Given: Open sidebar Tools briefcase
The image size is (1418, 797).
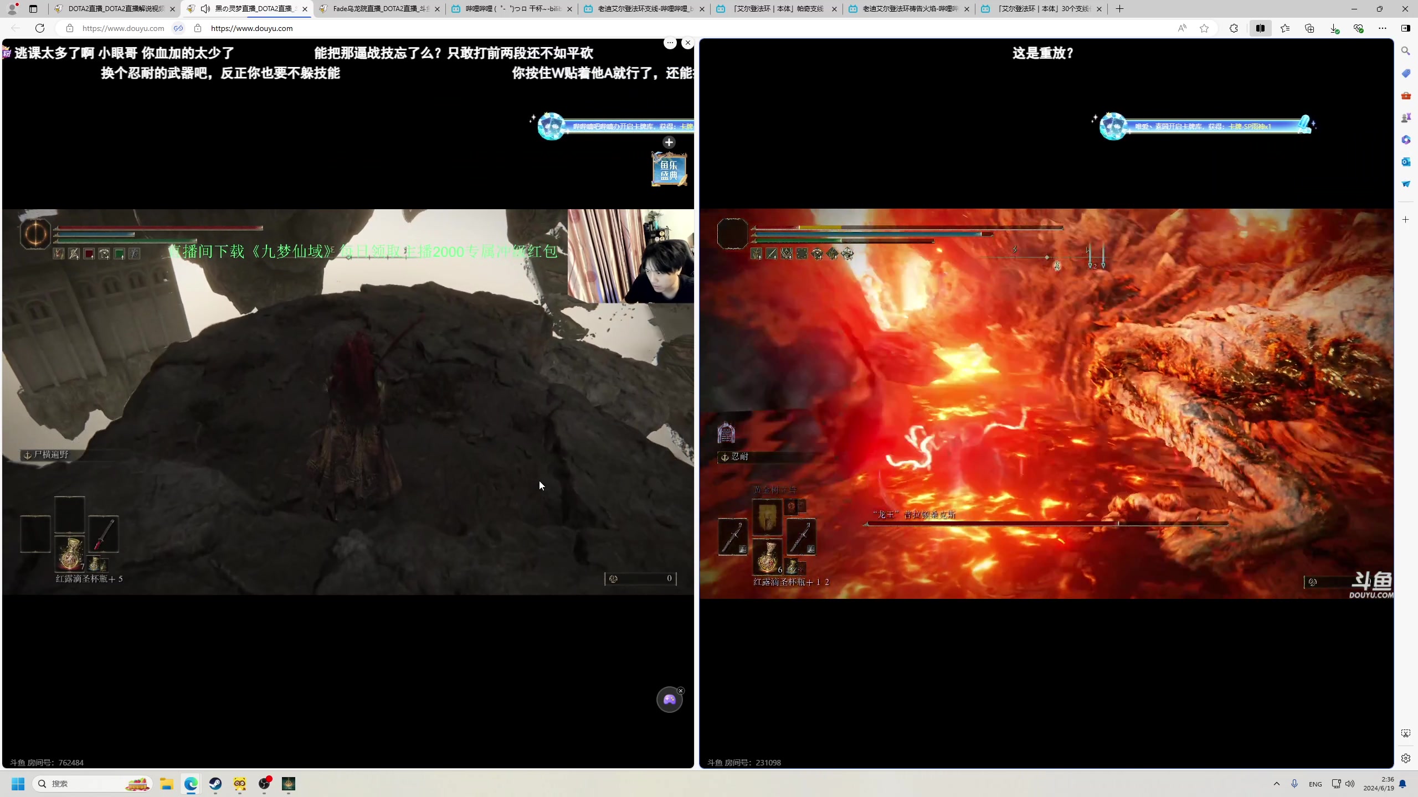Looking at the screenshot, I should [1406, 95].
